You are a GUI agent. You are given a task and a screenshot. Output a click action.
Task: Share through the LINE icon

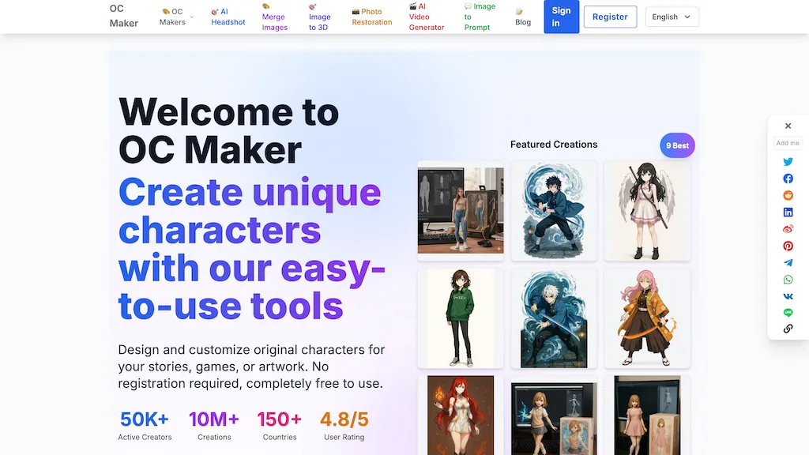788,312
